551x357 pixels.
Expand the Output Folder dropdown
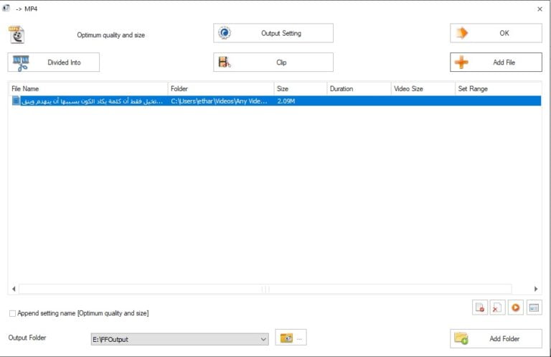coord(263,339)
